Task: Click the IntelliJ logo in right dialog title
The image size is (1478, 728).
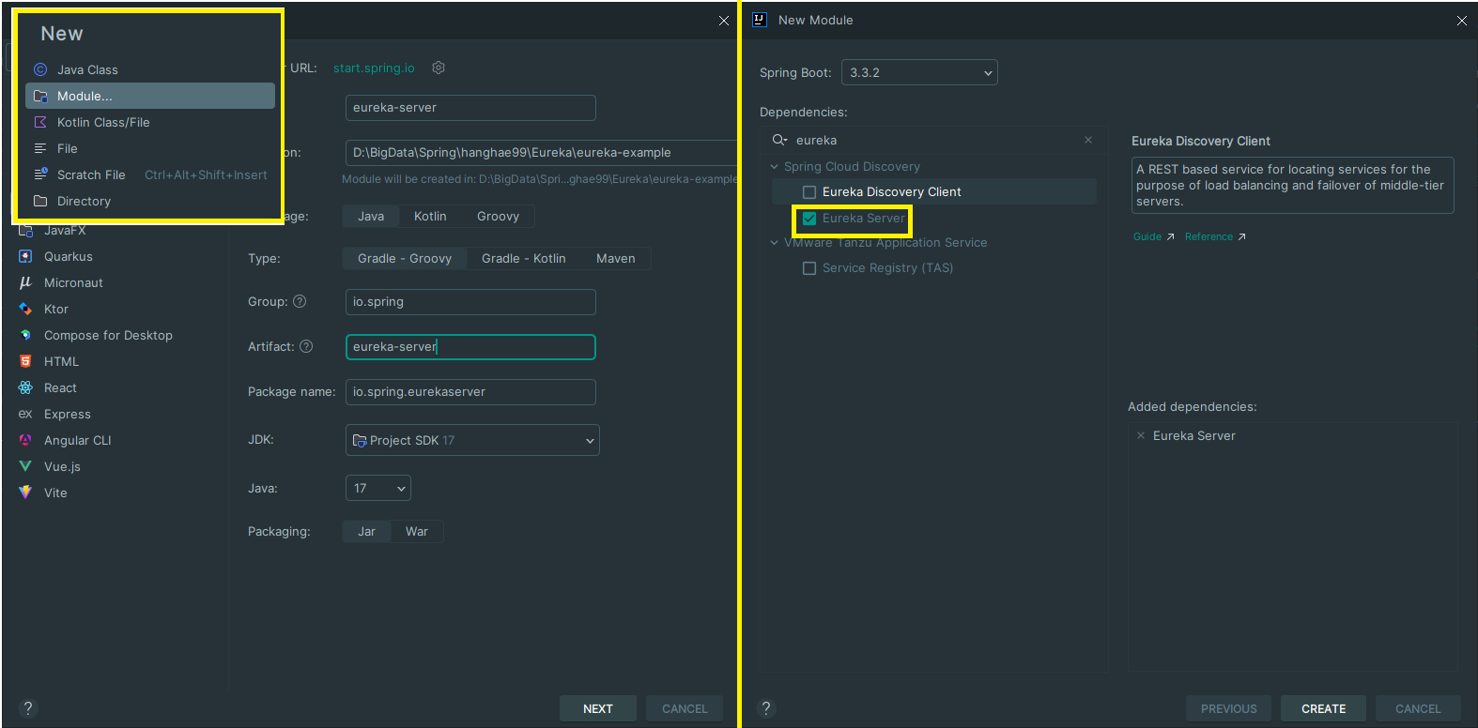Action: 760,20
